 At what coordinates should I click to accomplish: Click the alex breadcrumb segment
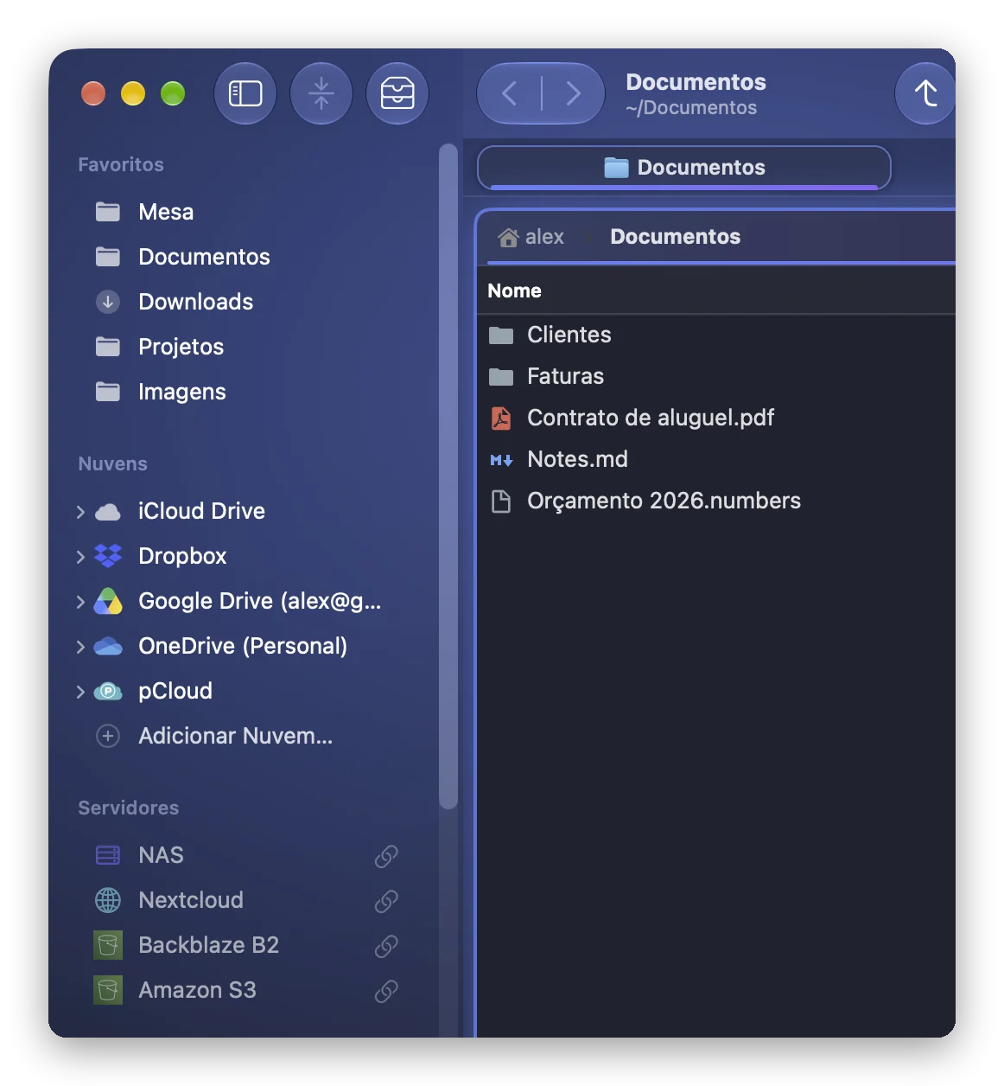pyautogui.click(x=544, y=237)
